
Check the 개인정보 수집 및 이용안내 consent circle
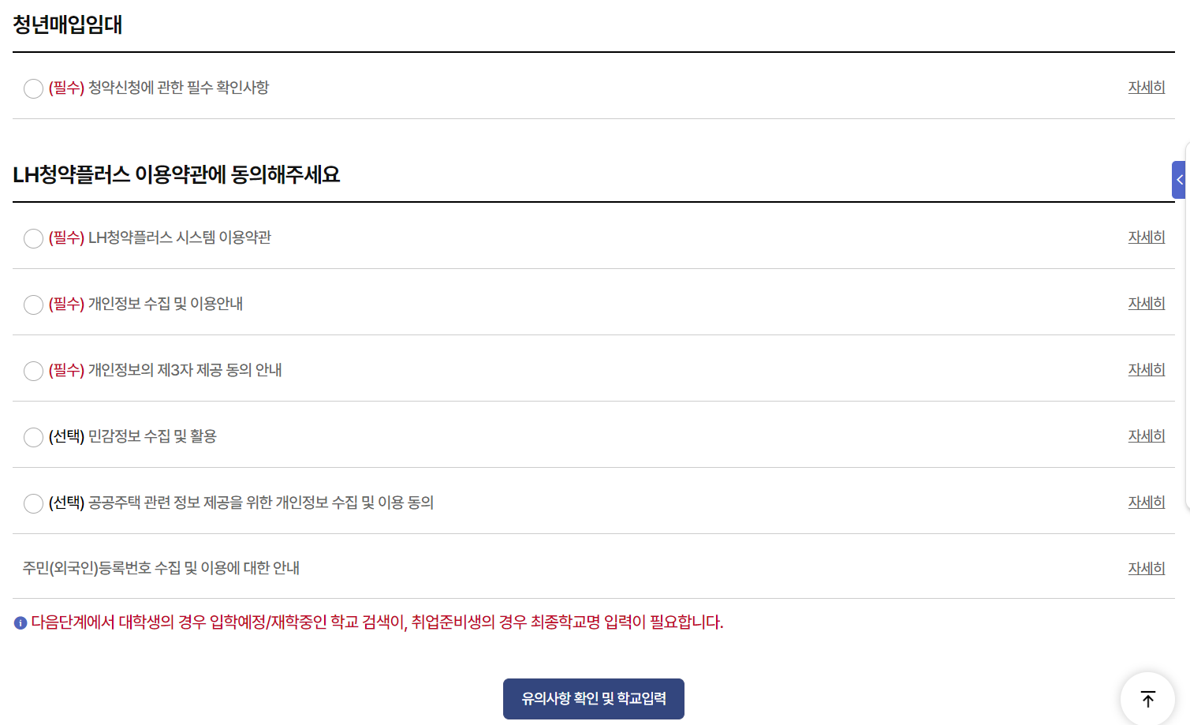33,304
